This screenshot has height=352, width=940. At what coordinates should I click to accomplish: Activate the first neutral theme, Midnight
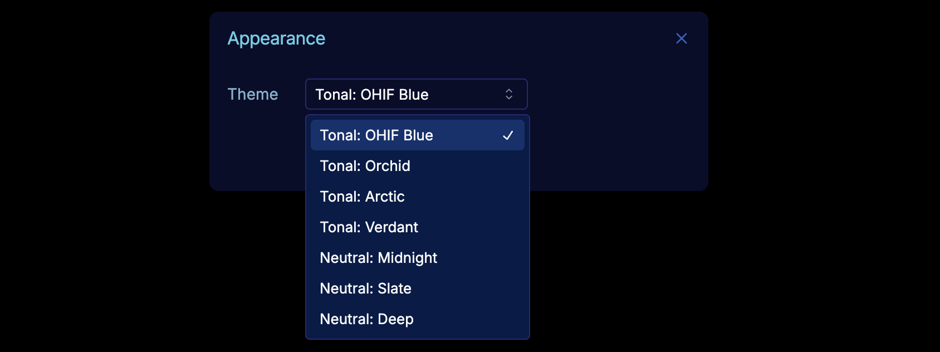coord(417,258)
